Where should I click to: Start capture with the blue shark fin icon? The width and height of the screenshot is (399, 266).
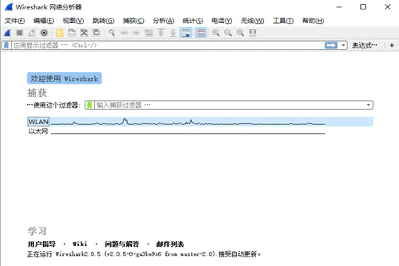tap(8, 33)
